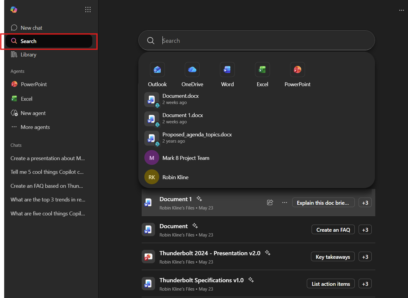Open Document 1 file in list
The image size is (408, 298).
(176, 199)
